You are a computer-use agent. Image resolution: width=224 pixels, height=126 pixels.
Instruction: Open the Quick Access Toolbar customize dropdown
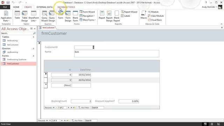(26, 2)
